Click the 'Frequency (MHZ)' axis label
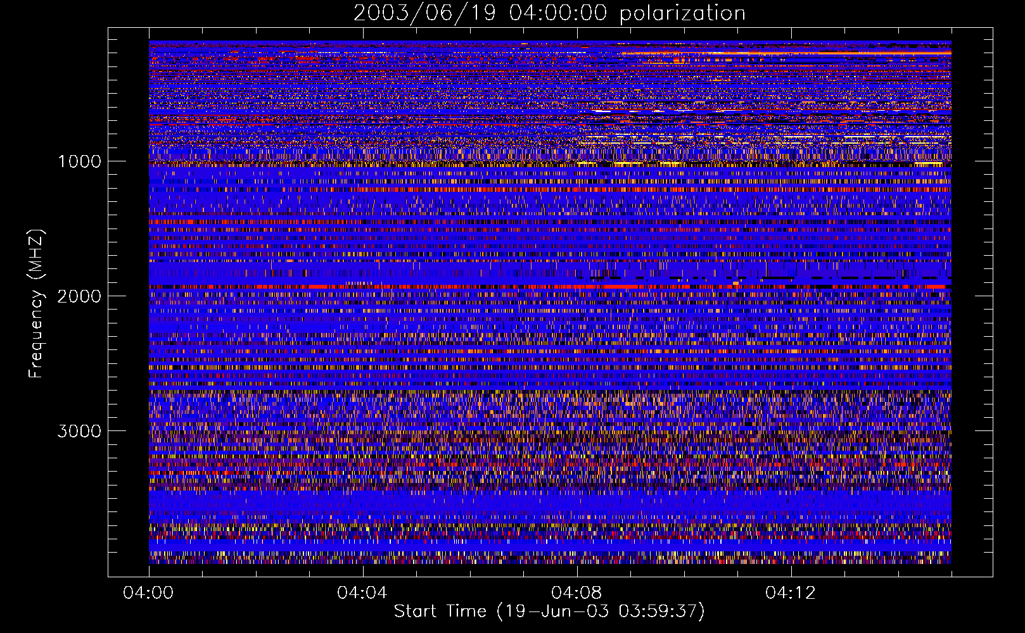1025x633 pixels. [36, 304]
